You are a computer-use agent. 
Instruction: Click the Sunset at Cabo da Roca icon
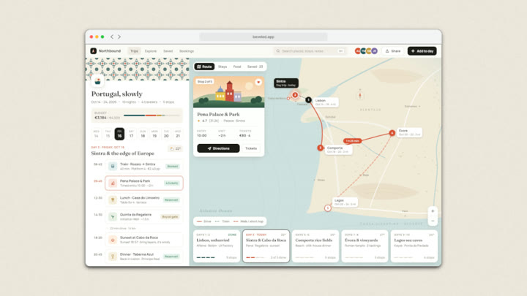(x=113, y=240)
